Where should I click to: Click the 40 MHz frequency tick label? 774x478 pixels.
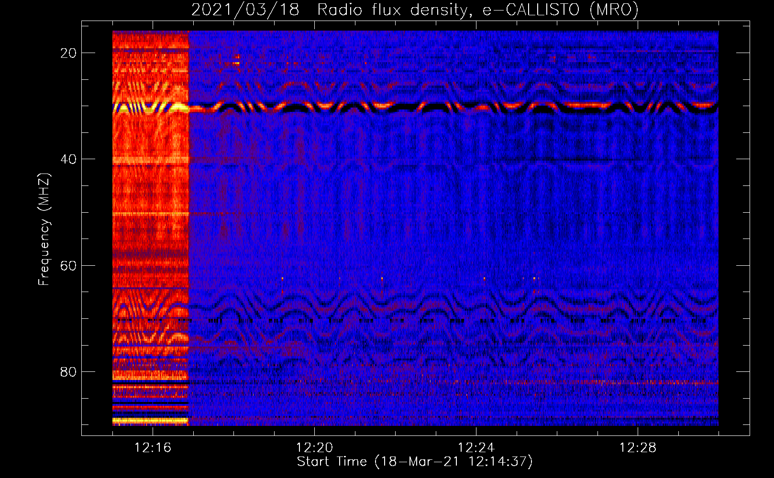[x=68, y=159]
